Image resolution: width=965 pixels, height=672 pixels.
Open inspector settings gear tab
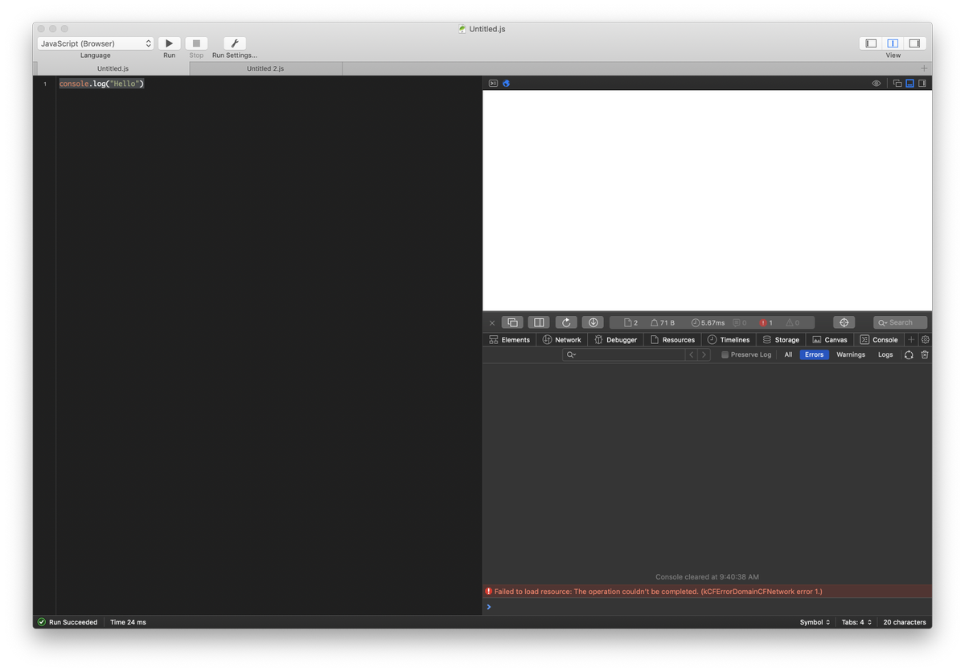point(925,339)
